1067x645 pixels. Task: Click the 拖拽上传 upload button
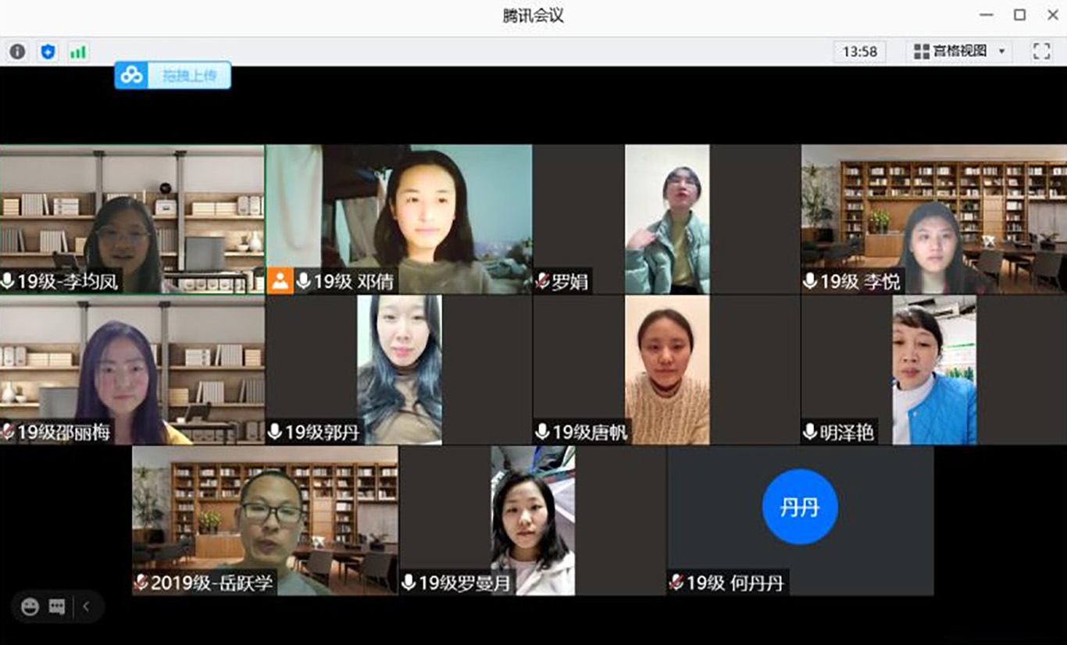pyautogui.click(x=184, y=76)
